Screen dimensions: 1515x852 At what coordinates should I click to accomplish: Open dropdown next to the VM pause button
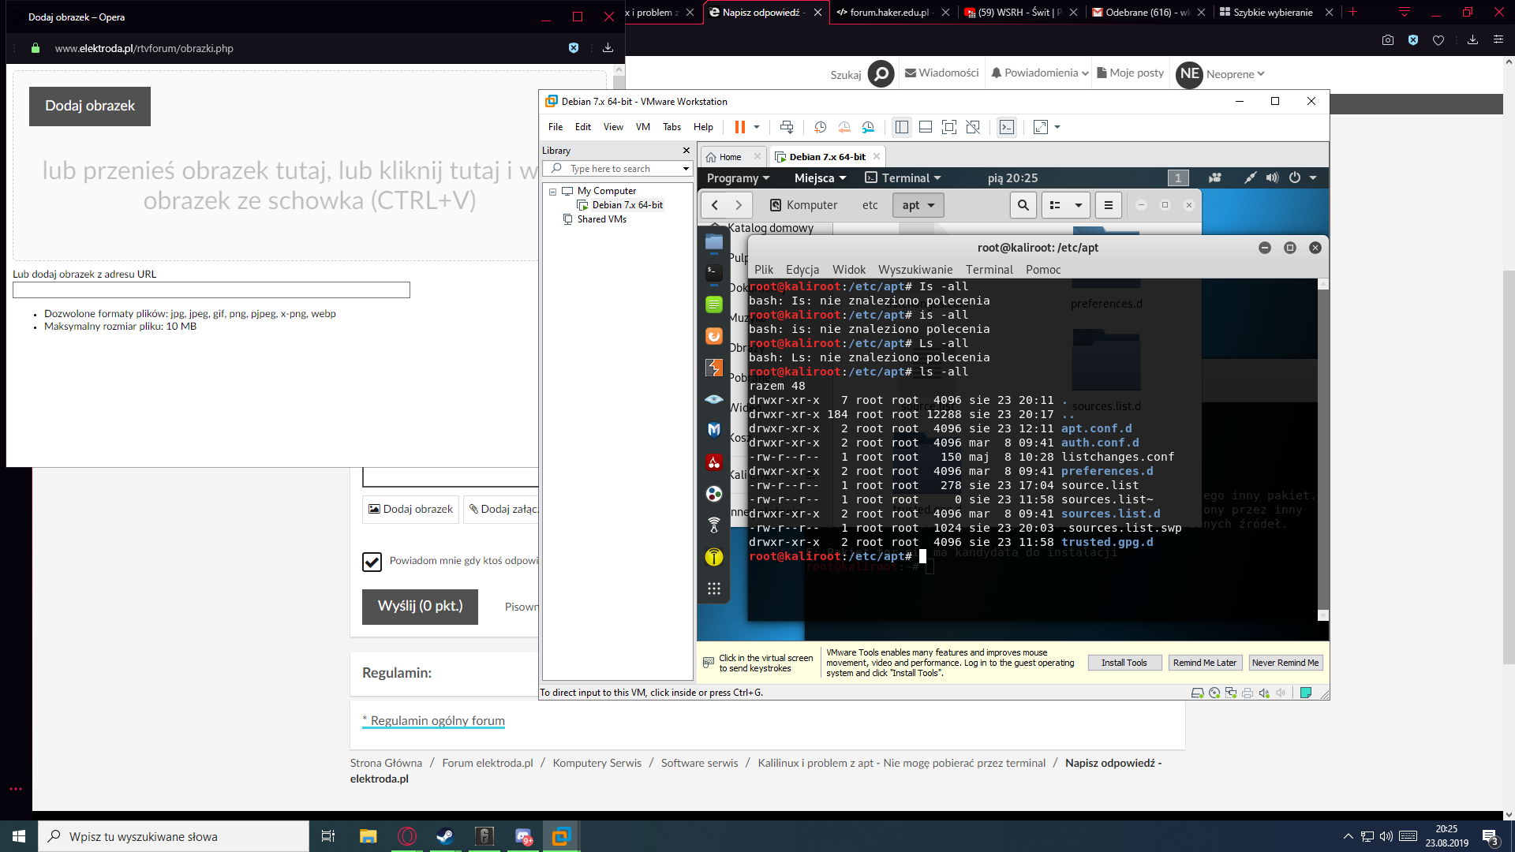point(757,127)
